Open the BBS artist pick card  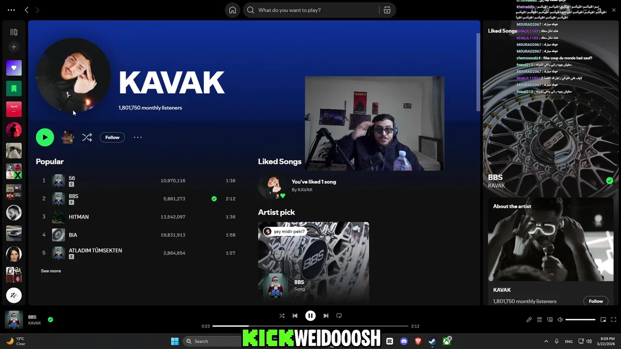(313, 262)
